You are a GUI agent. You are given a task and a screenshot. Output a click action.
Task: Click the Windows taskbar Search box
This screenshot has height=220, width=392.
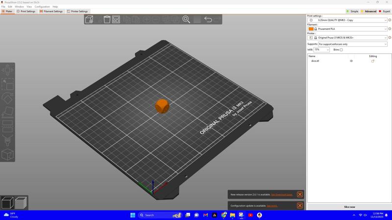(160, 215)
